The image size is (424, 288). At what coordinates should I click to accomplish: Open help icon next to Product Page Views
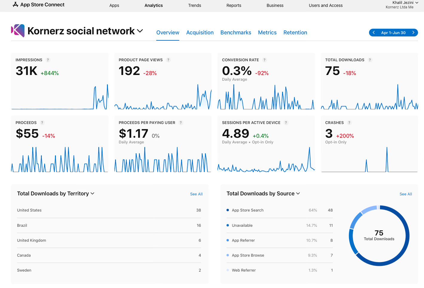coord(168,60)
